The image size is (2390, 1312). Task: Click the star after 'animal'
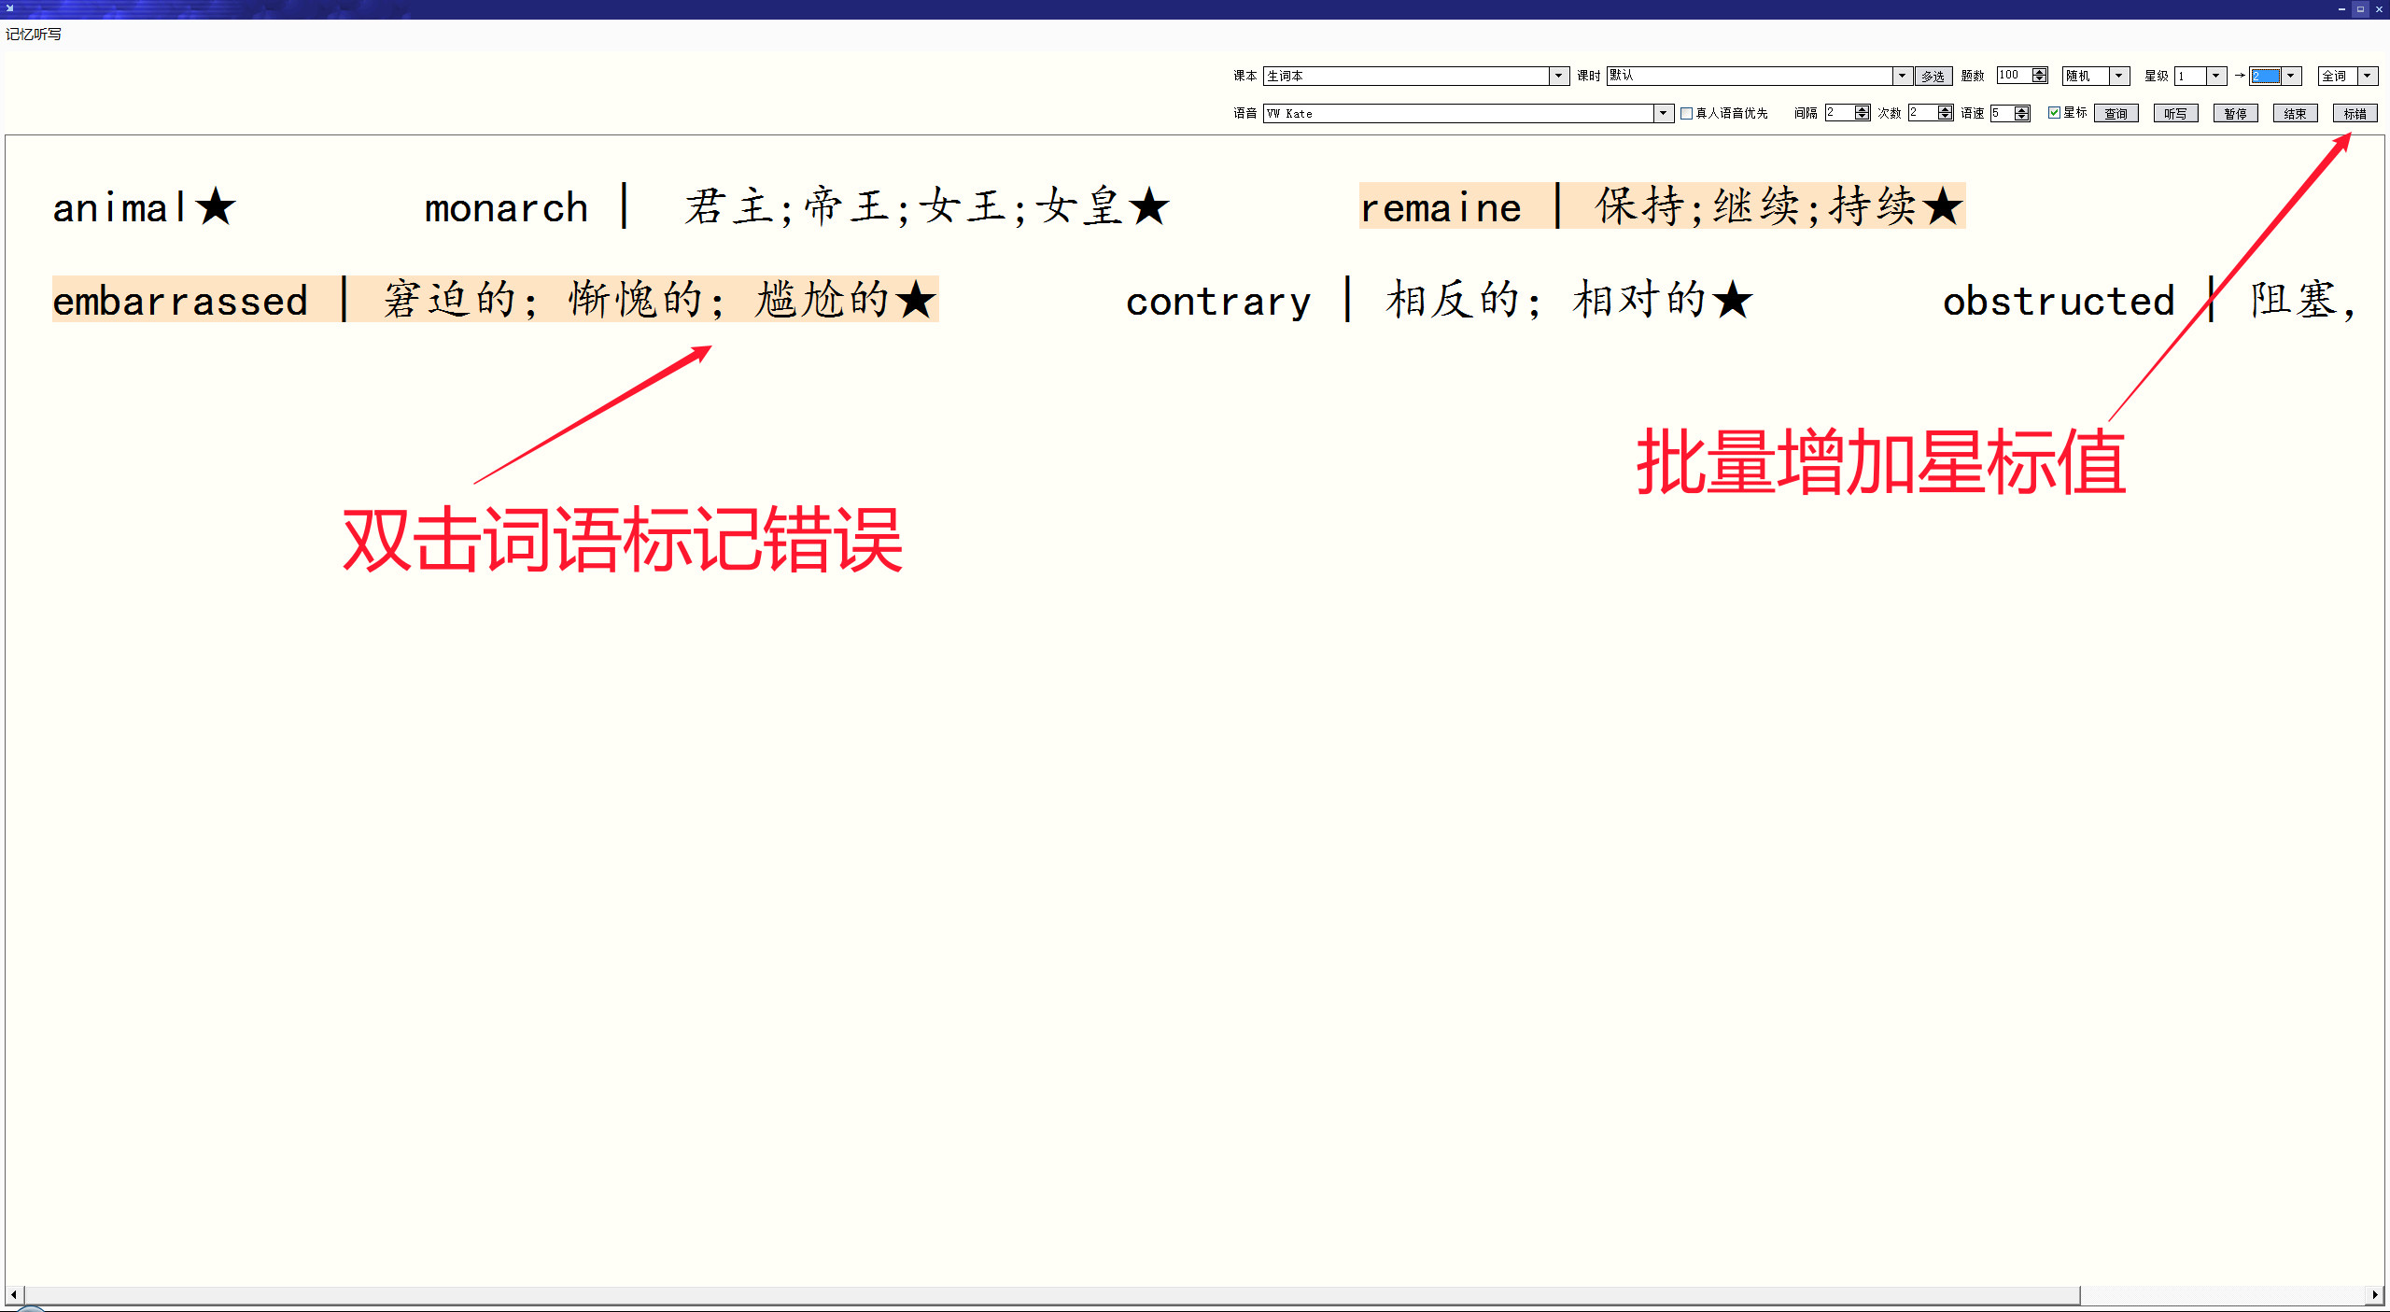[x=216, y=206]
